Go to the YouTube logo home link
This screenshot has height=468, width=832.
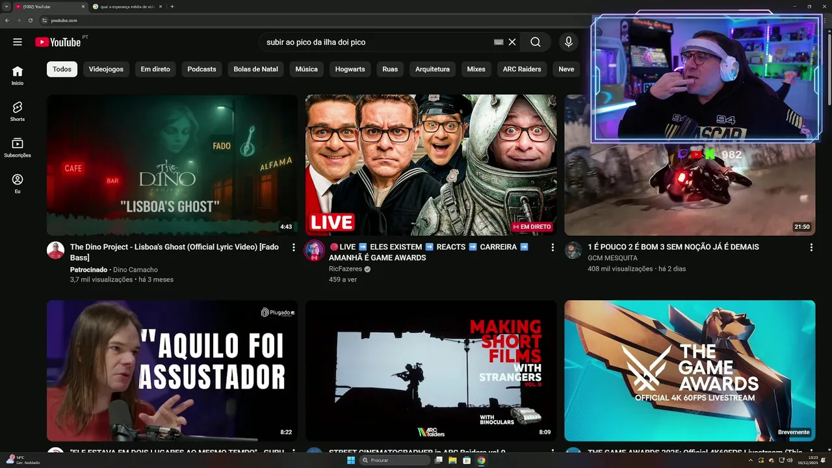tap(58, 42)
